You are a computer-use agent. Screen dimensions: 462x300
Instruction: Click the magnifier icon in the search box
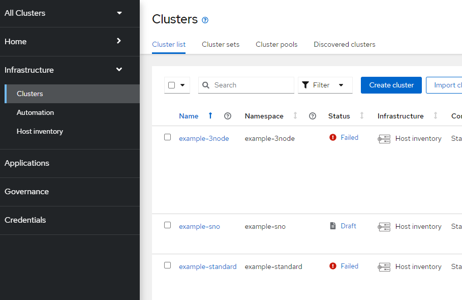pyautogui.click(x=205, y=85)
